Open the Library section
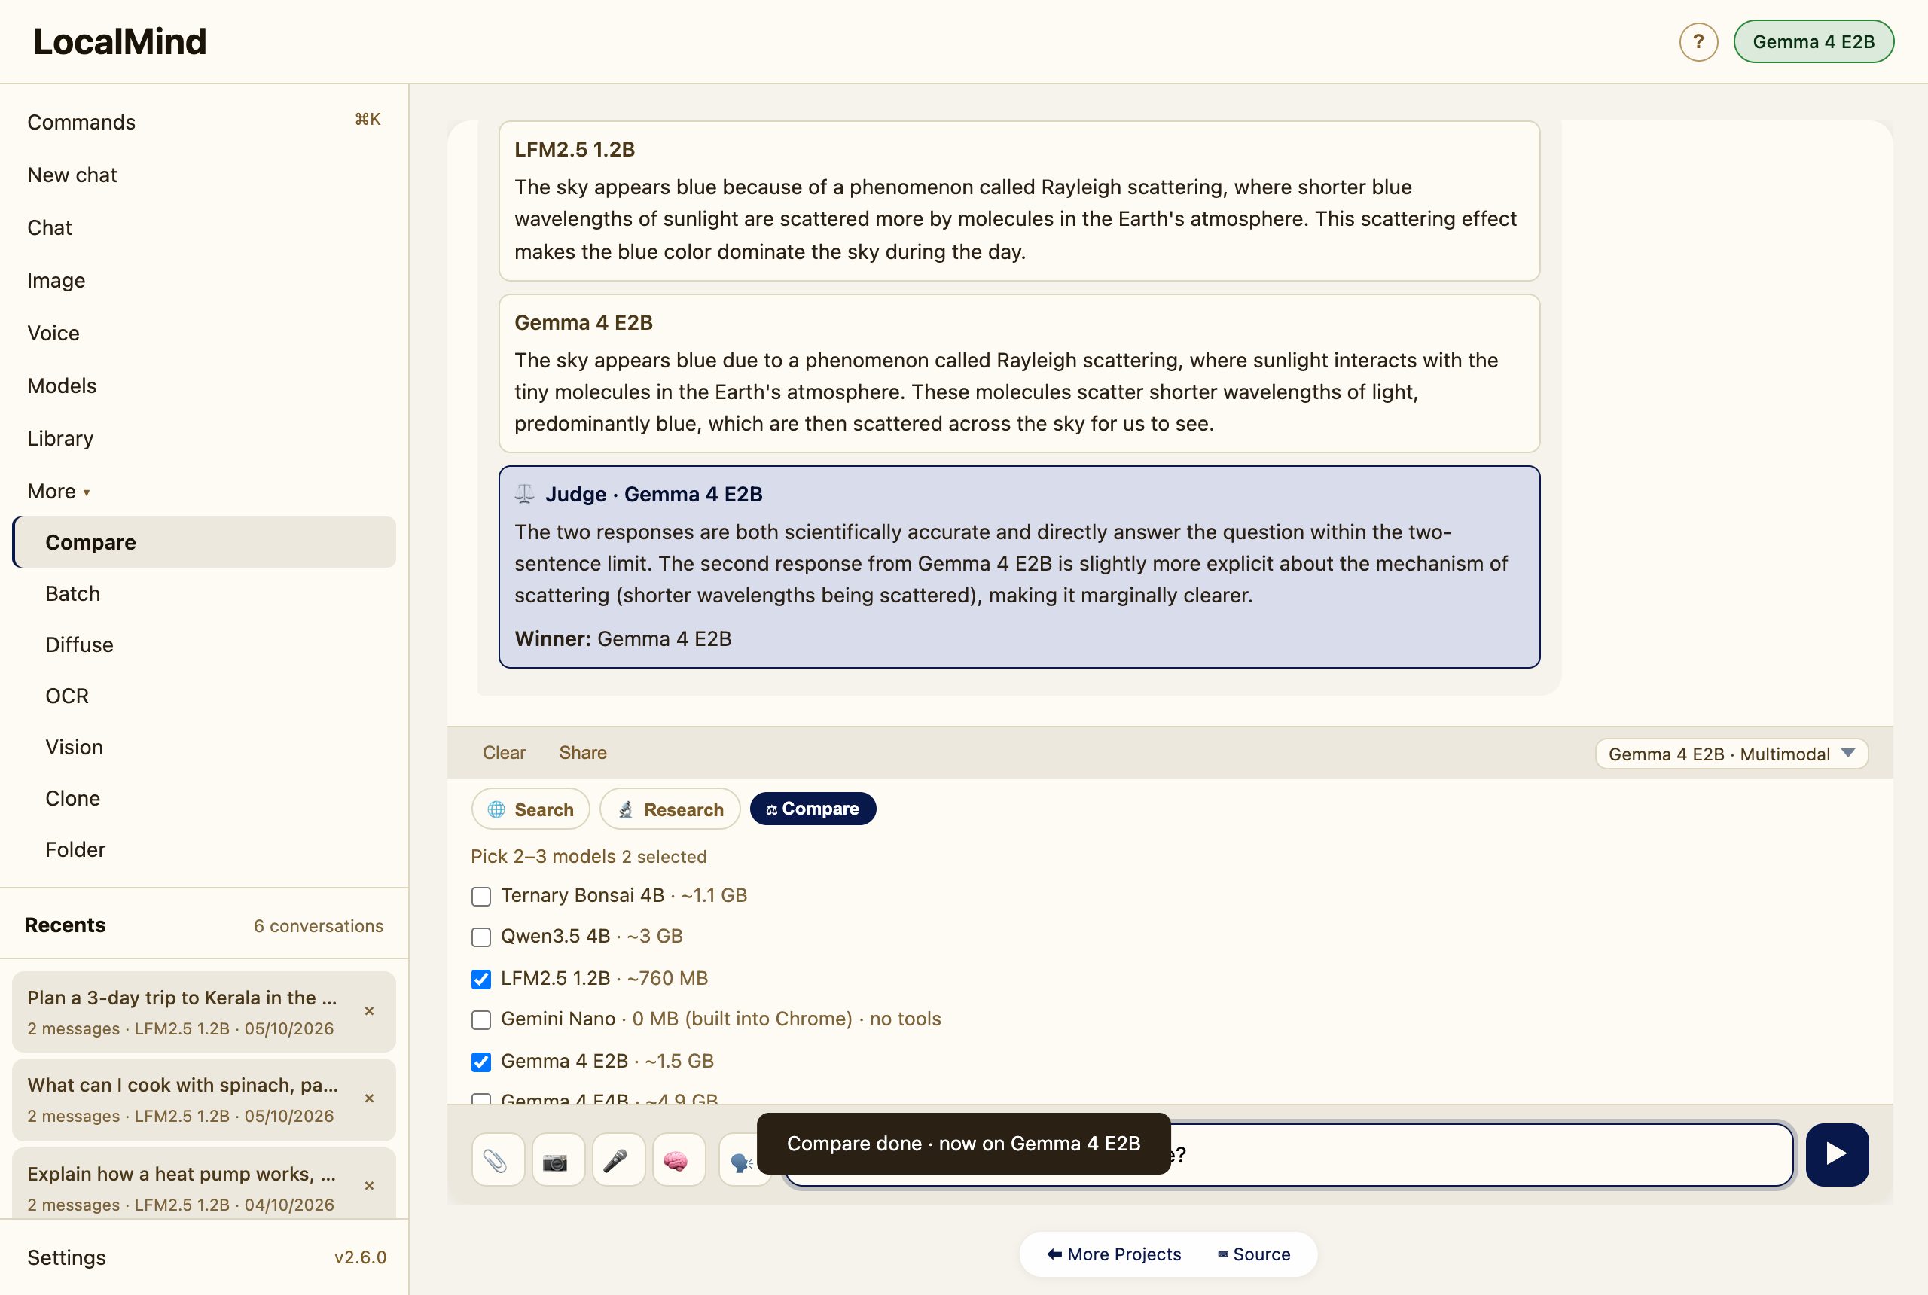Image resolution: width=1928 pixels, height=1295 pixels. (x=204, y=438)
